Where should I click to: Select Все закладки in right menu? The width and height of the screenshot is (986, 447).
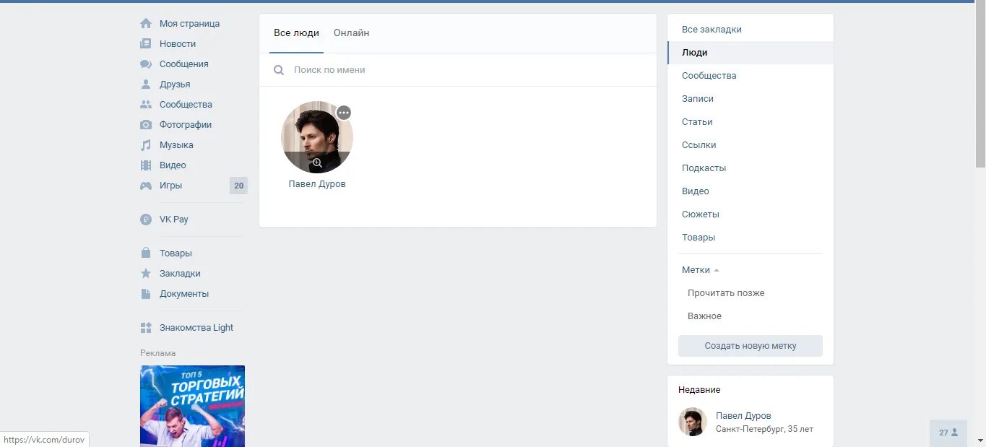coord(751,30)
